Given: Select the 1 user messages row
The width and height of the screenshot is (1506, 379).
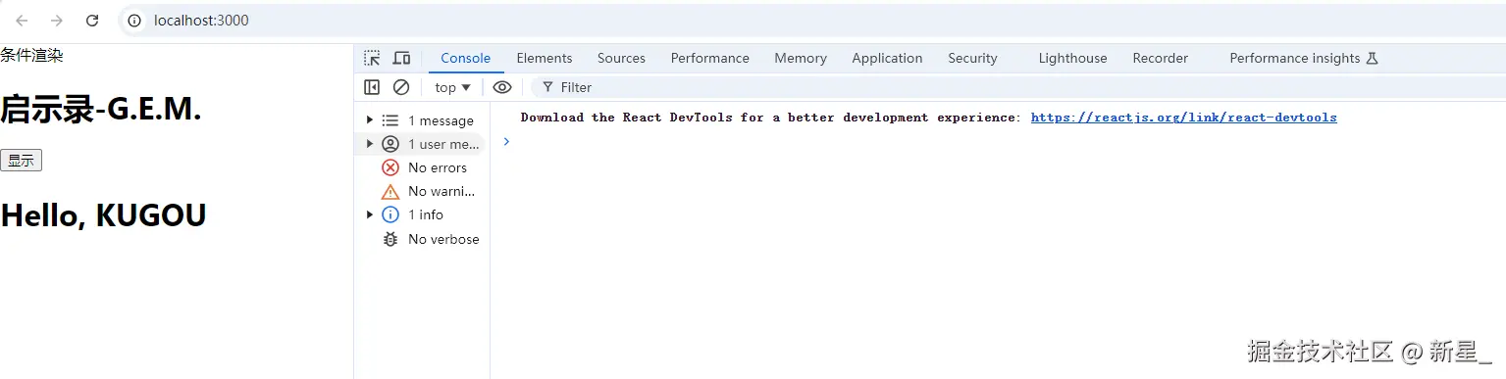Looking at the screenshot, I should tap(422, 144).
